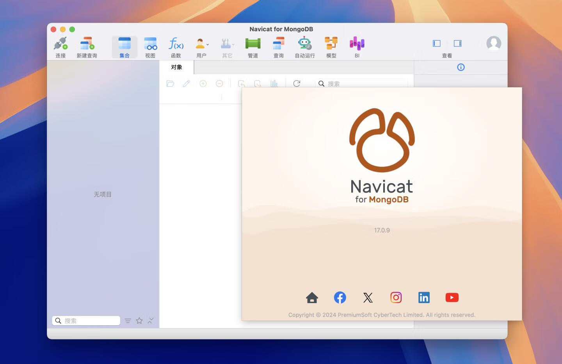Click the refresh icon in object toolbar

click(297, 84)
